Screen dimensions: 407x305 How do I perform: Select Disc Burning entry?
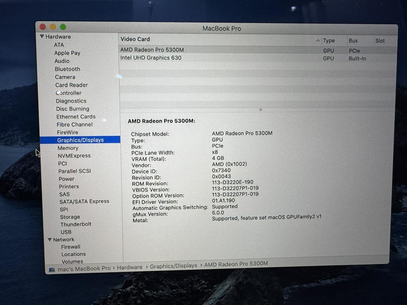tap(72, 109)
